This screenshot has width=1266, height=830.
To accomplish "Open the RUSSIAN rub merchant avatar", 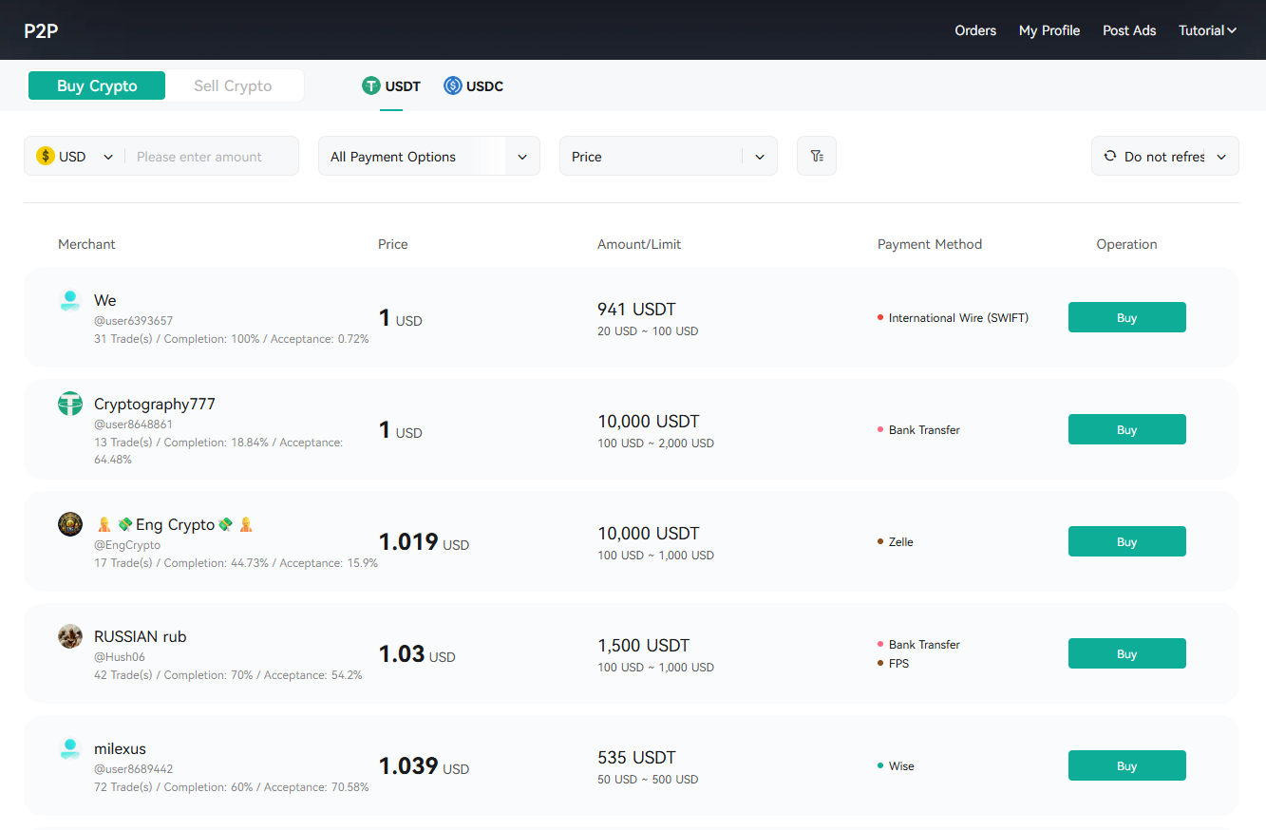I will pos(70,636).
